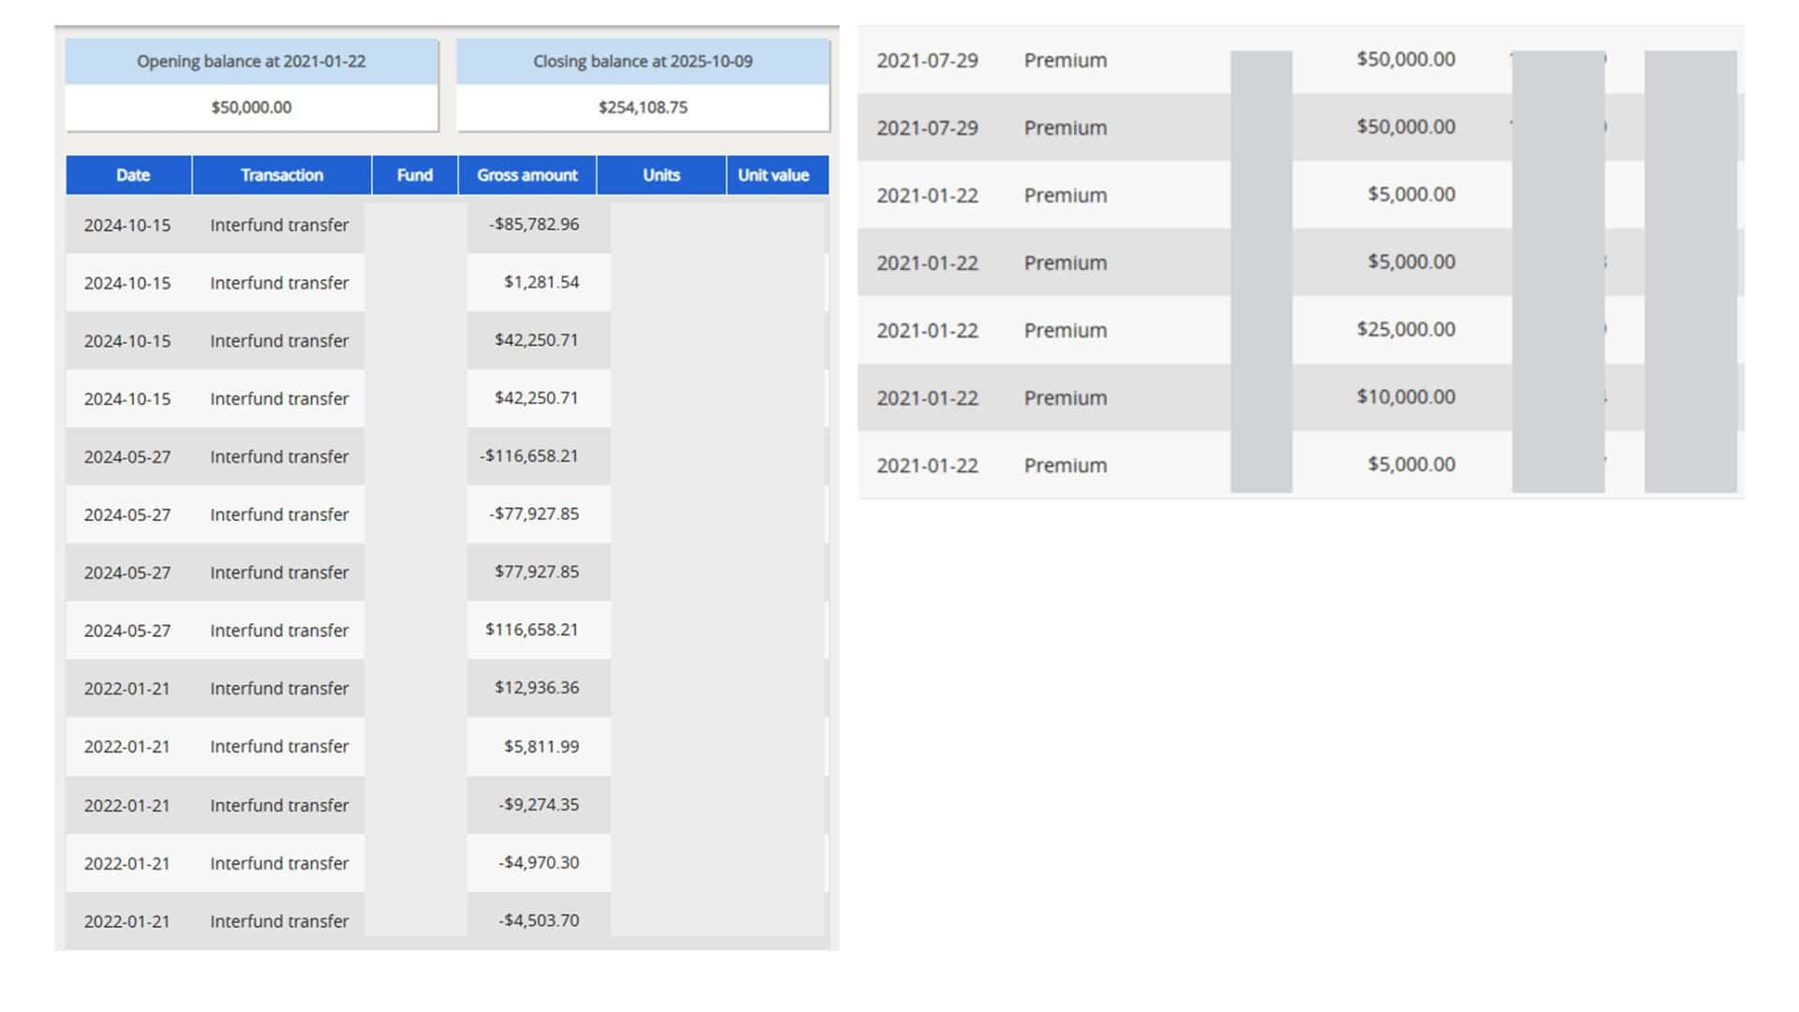This screenshot has height=1012, width=1799.
Task: Click the -$116,658.21 gross amount cell
Action: pos(529,456)
